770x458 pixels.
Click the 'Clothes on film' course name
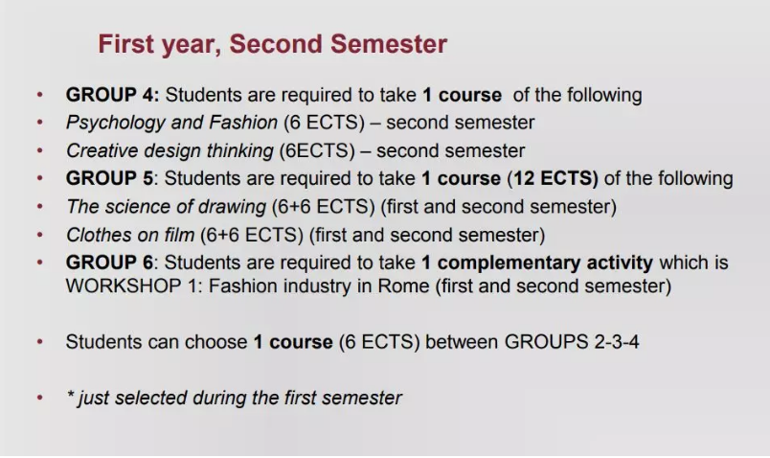[129, 234]
